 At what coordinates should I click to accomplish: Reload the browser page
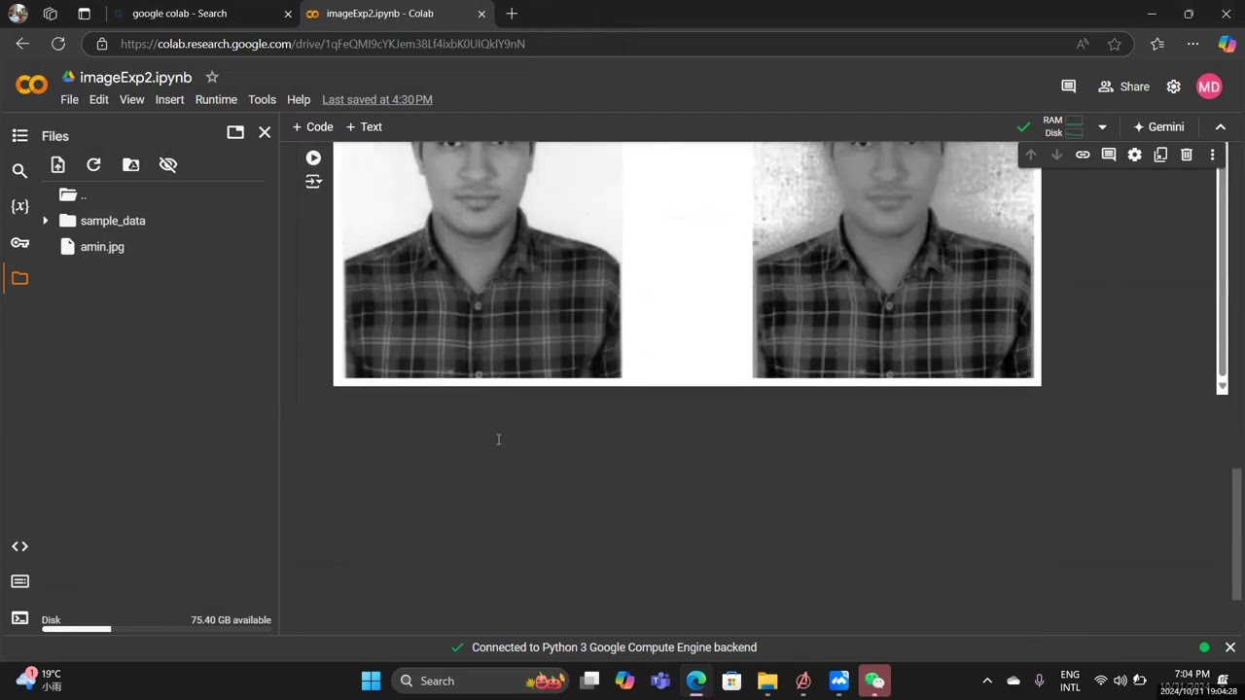pyautogui.click(x=58, y=44)
